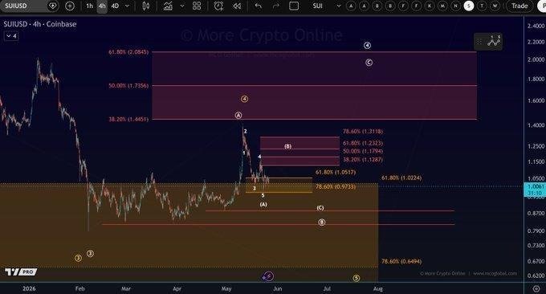Expand the timeframe interval dropdown arrow

tap(127, 6)
